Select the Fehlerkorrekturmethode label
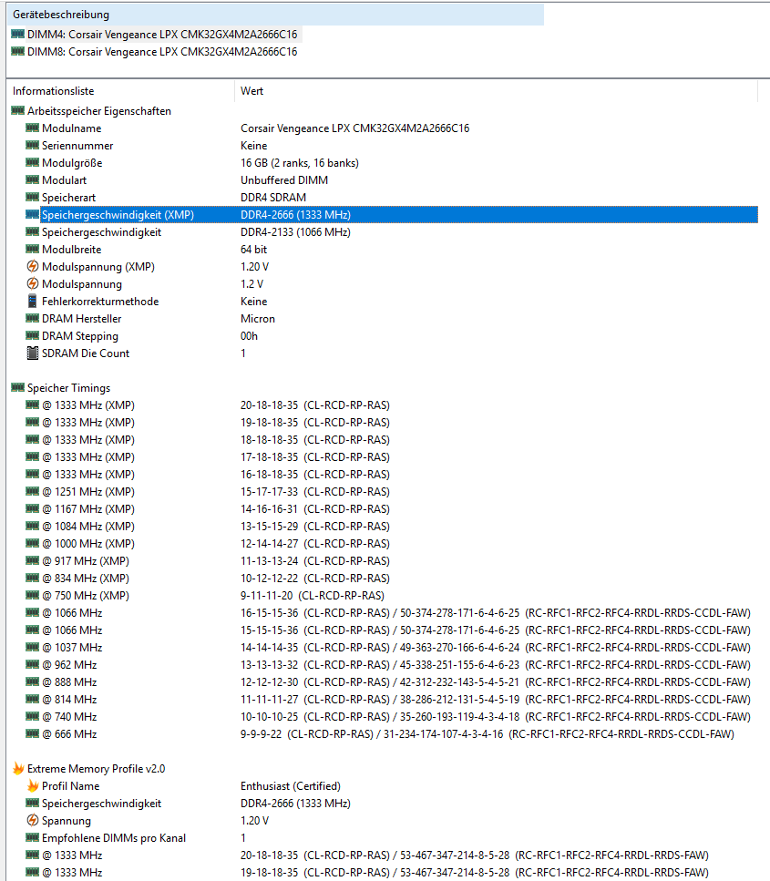770x881 pixels. click(x=100, y=302)
